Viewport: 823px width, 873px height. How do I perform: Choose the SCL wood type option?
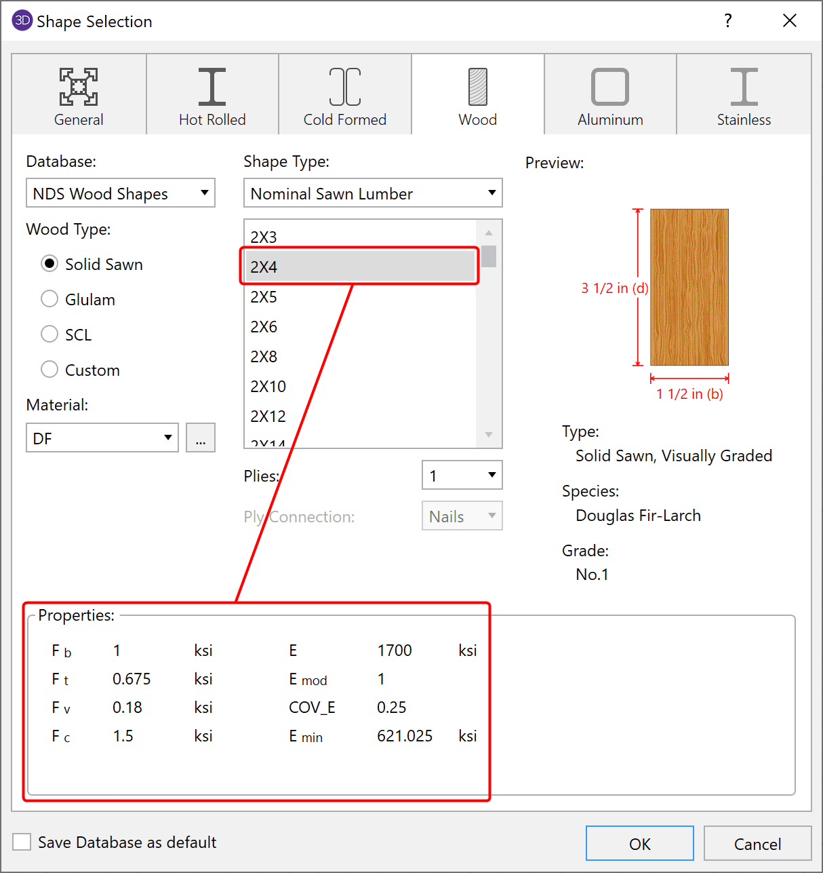click(x=49, y=334)
